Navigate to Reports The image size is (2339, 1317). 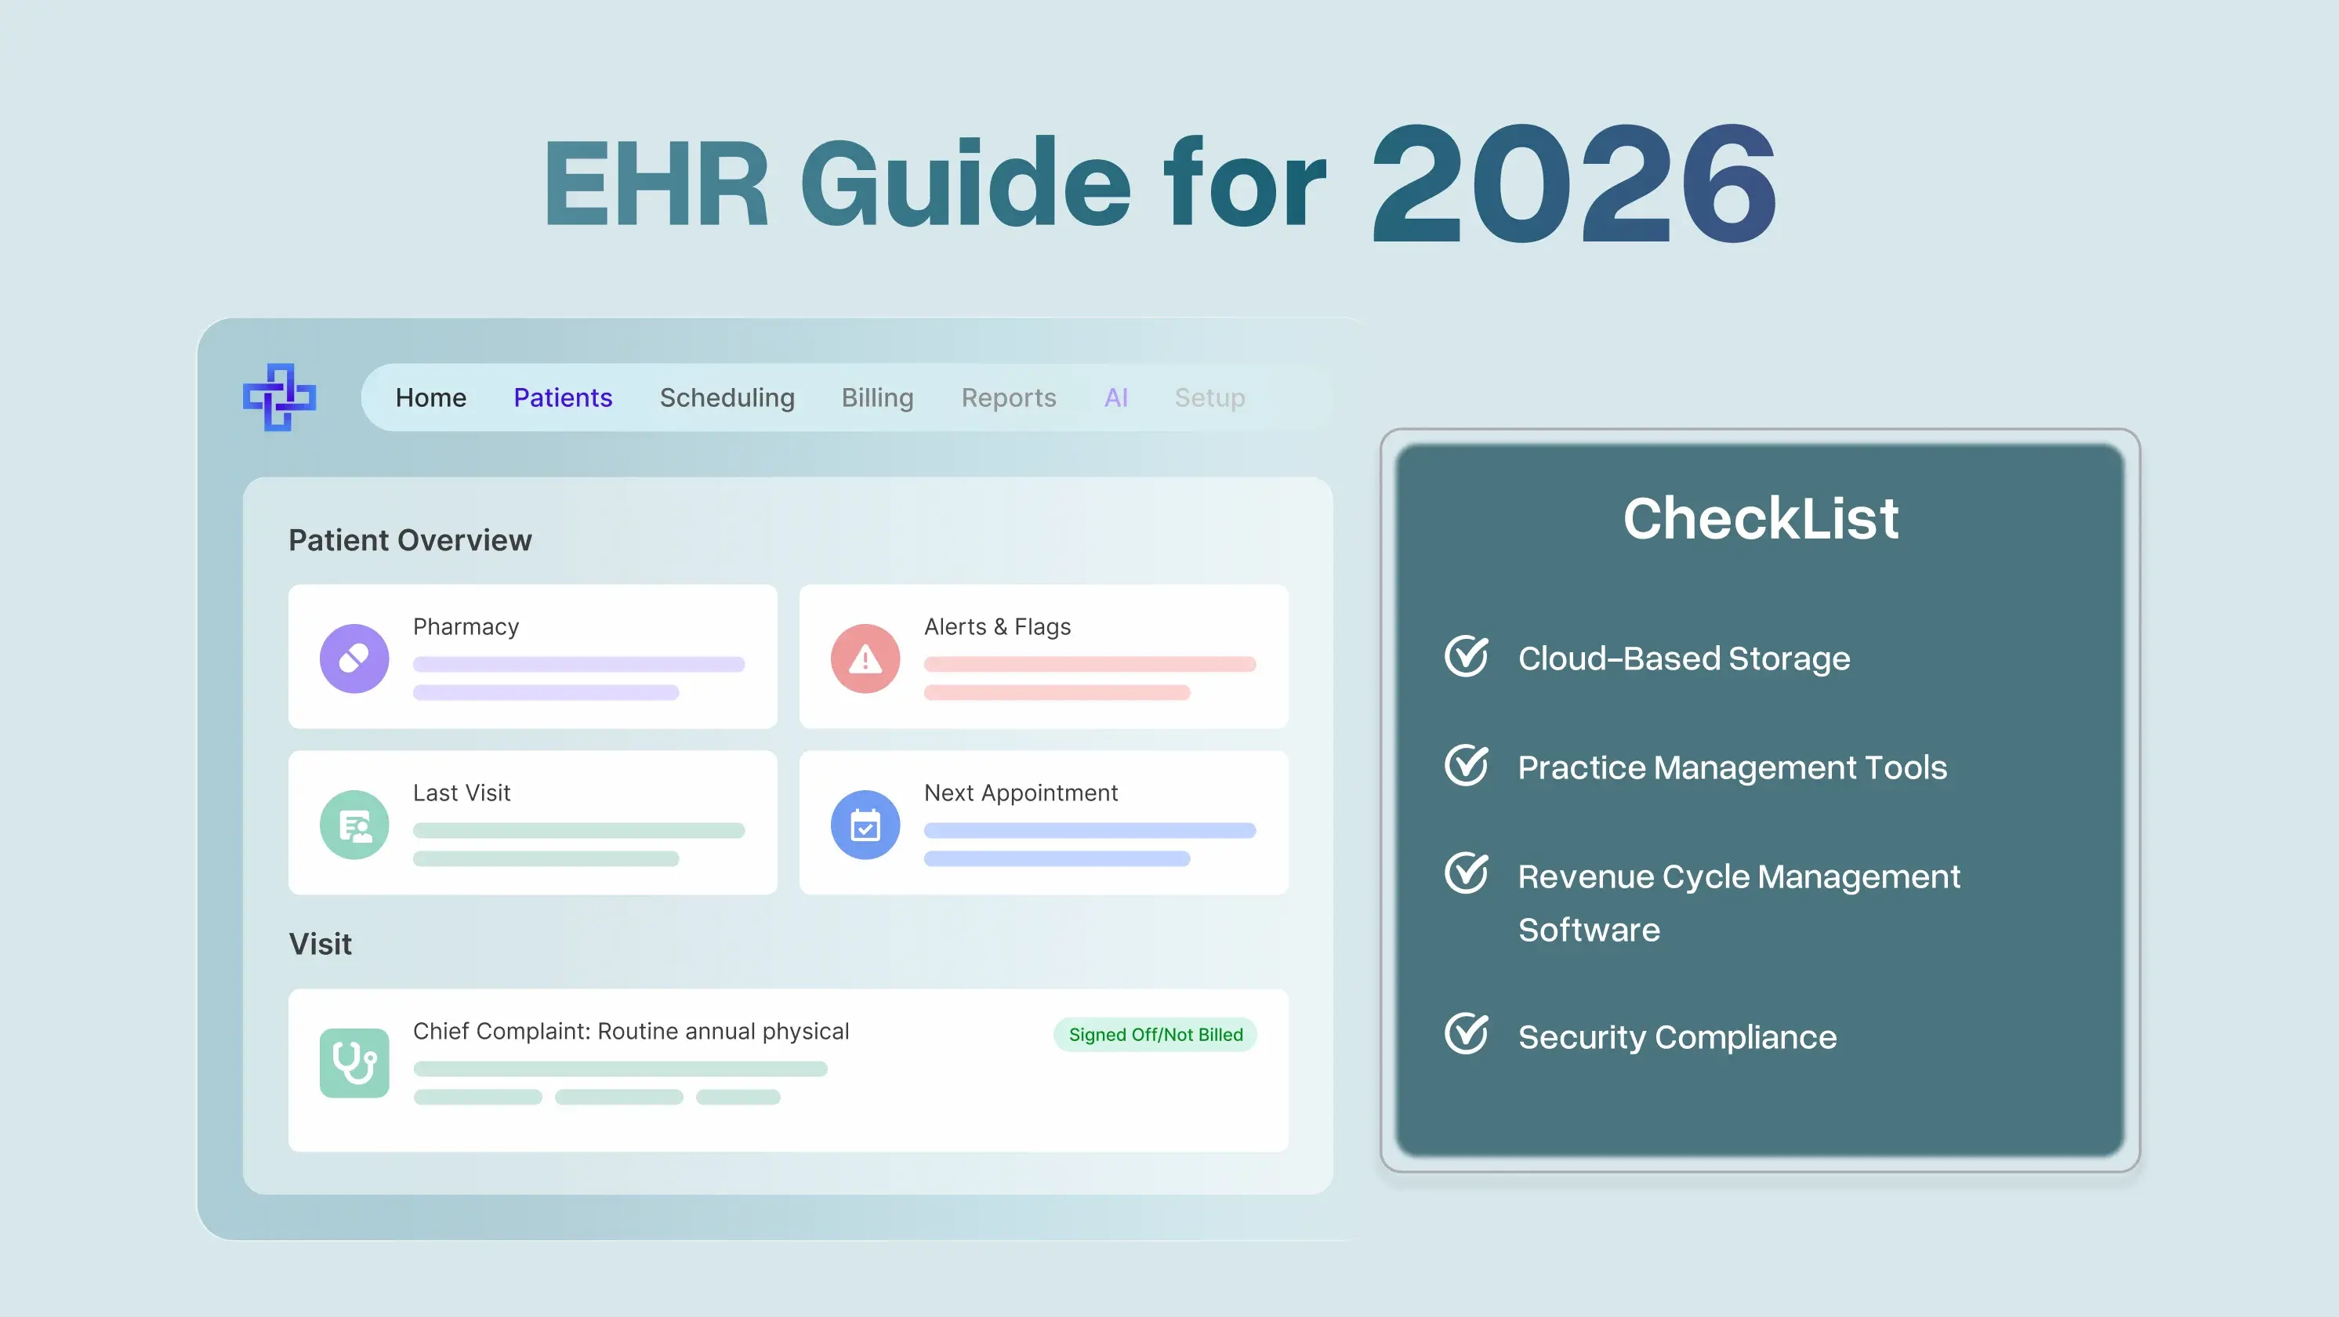pyautogui.click(x=1008, y=397)
